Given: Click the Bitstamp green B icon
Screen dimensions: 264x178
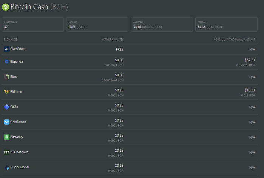Looking at the screenshot, I should (x=6, y=137).
